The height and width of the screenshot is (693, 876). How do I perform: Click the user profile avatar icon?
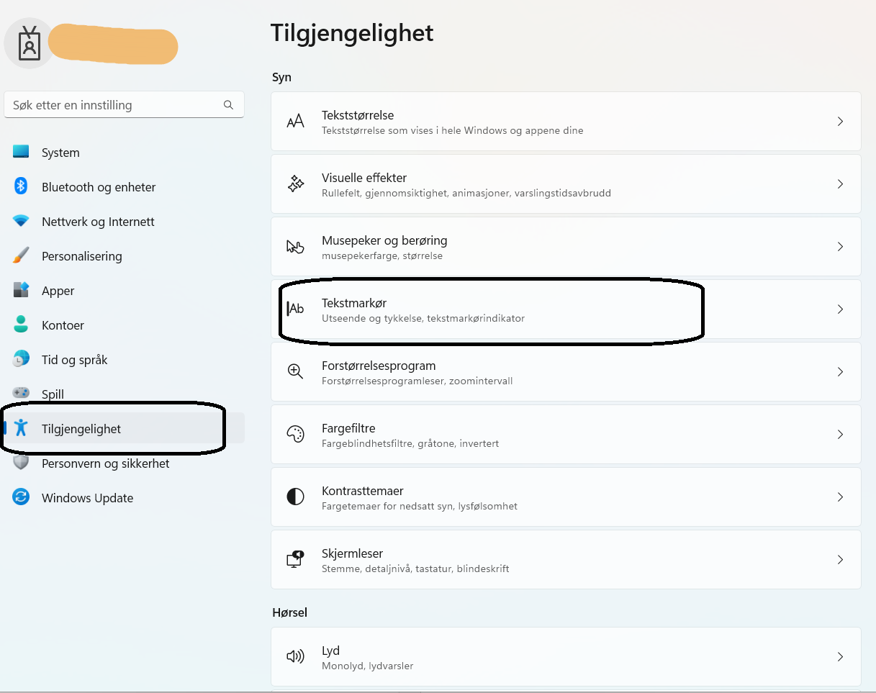pyautogui.click(x=29, y=43)
